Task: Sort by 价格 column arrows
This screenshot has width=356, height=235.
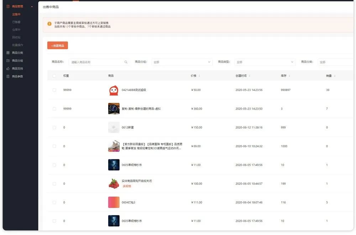Action: (x=199, y=76)
